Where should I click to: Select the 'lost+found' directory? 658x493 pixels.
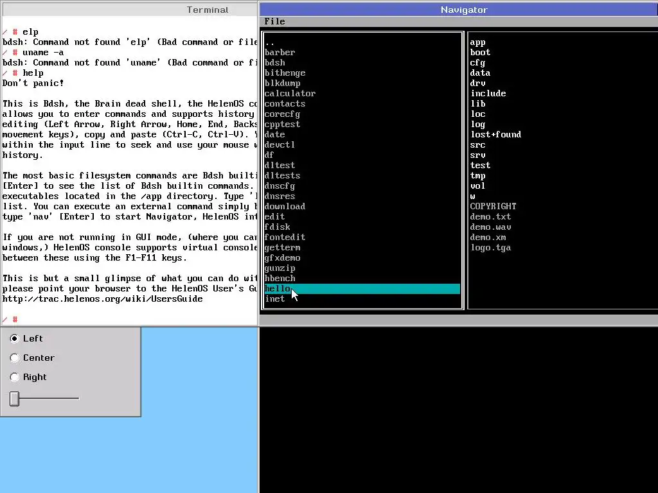tap(495, 135)
